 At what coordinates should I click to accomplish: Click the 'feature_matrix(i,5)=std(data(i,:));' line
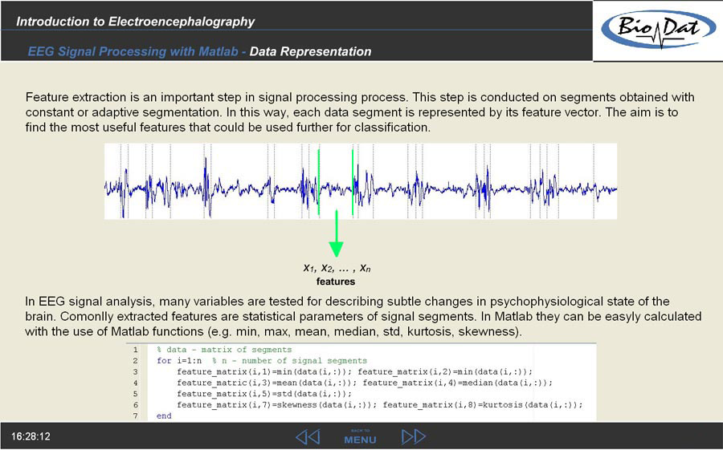(264, 394)
